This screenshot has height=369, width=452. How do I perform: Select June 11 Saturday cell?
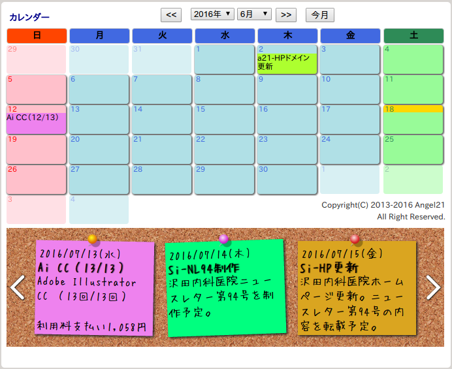pyautogui.click(x=413, y=89)
